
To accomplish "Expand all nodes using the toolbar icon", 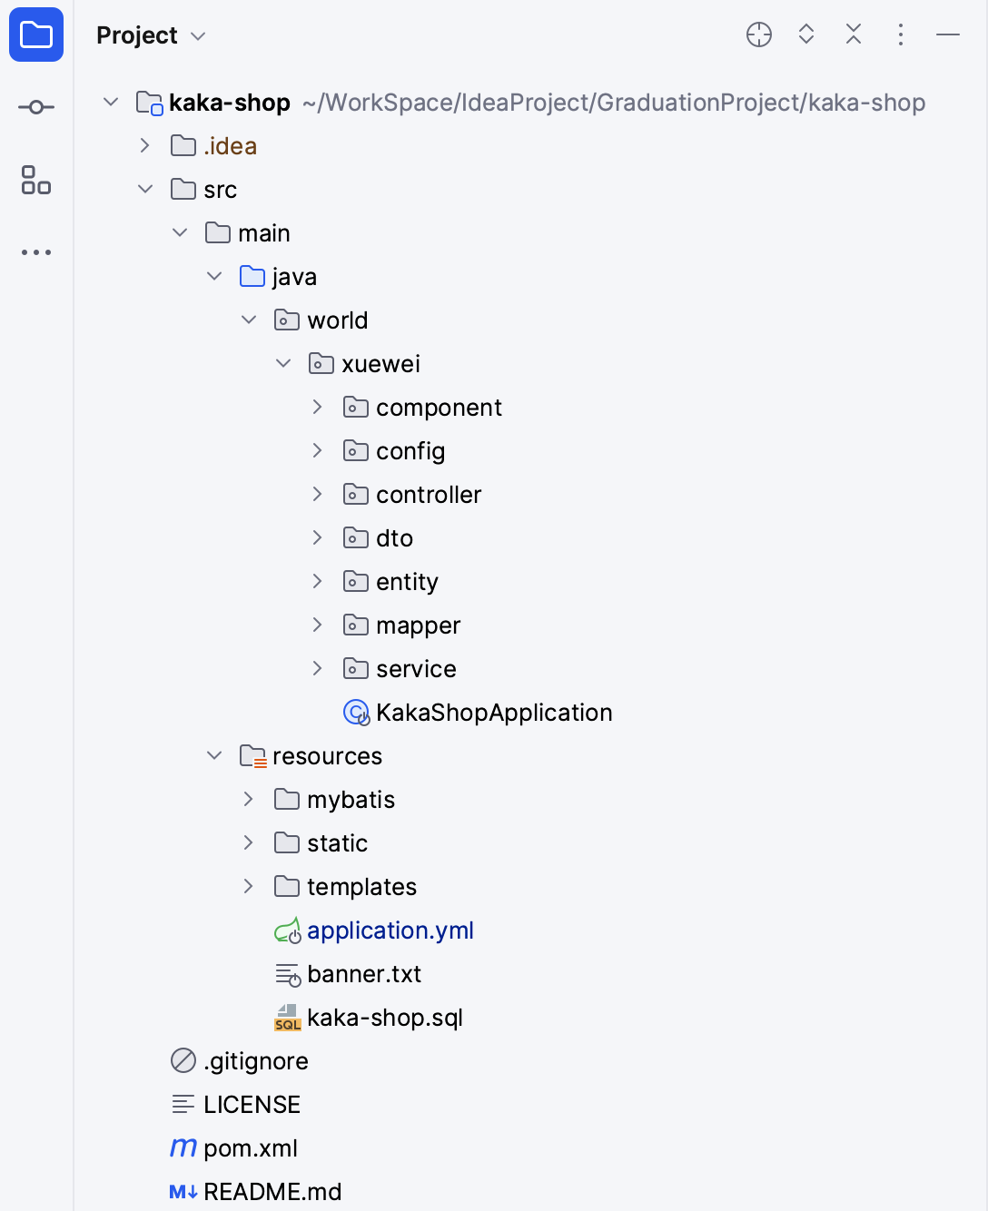I will pos(805,34).
